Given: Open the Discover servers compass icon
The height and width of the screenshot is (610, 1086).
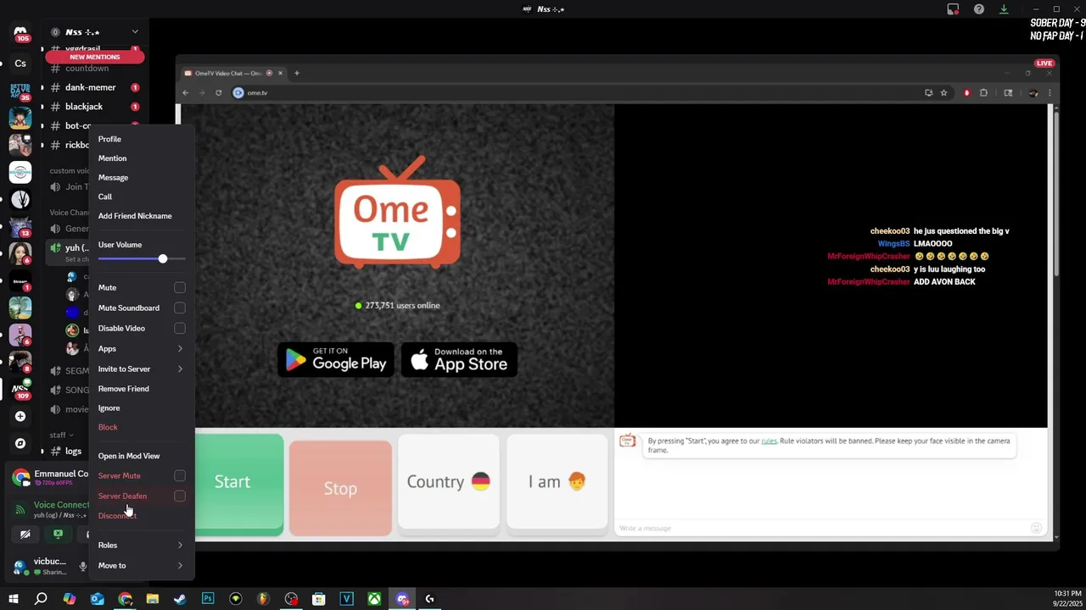Looking at the screenshot, I should 20,443.
